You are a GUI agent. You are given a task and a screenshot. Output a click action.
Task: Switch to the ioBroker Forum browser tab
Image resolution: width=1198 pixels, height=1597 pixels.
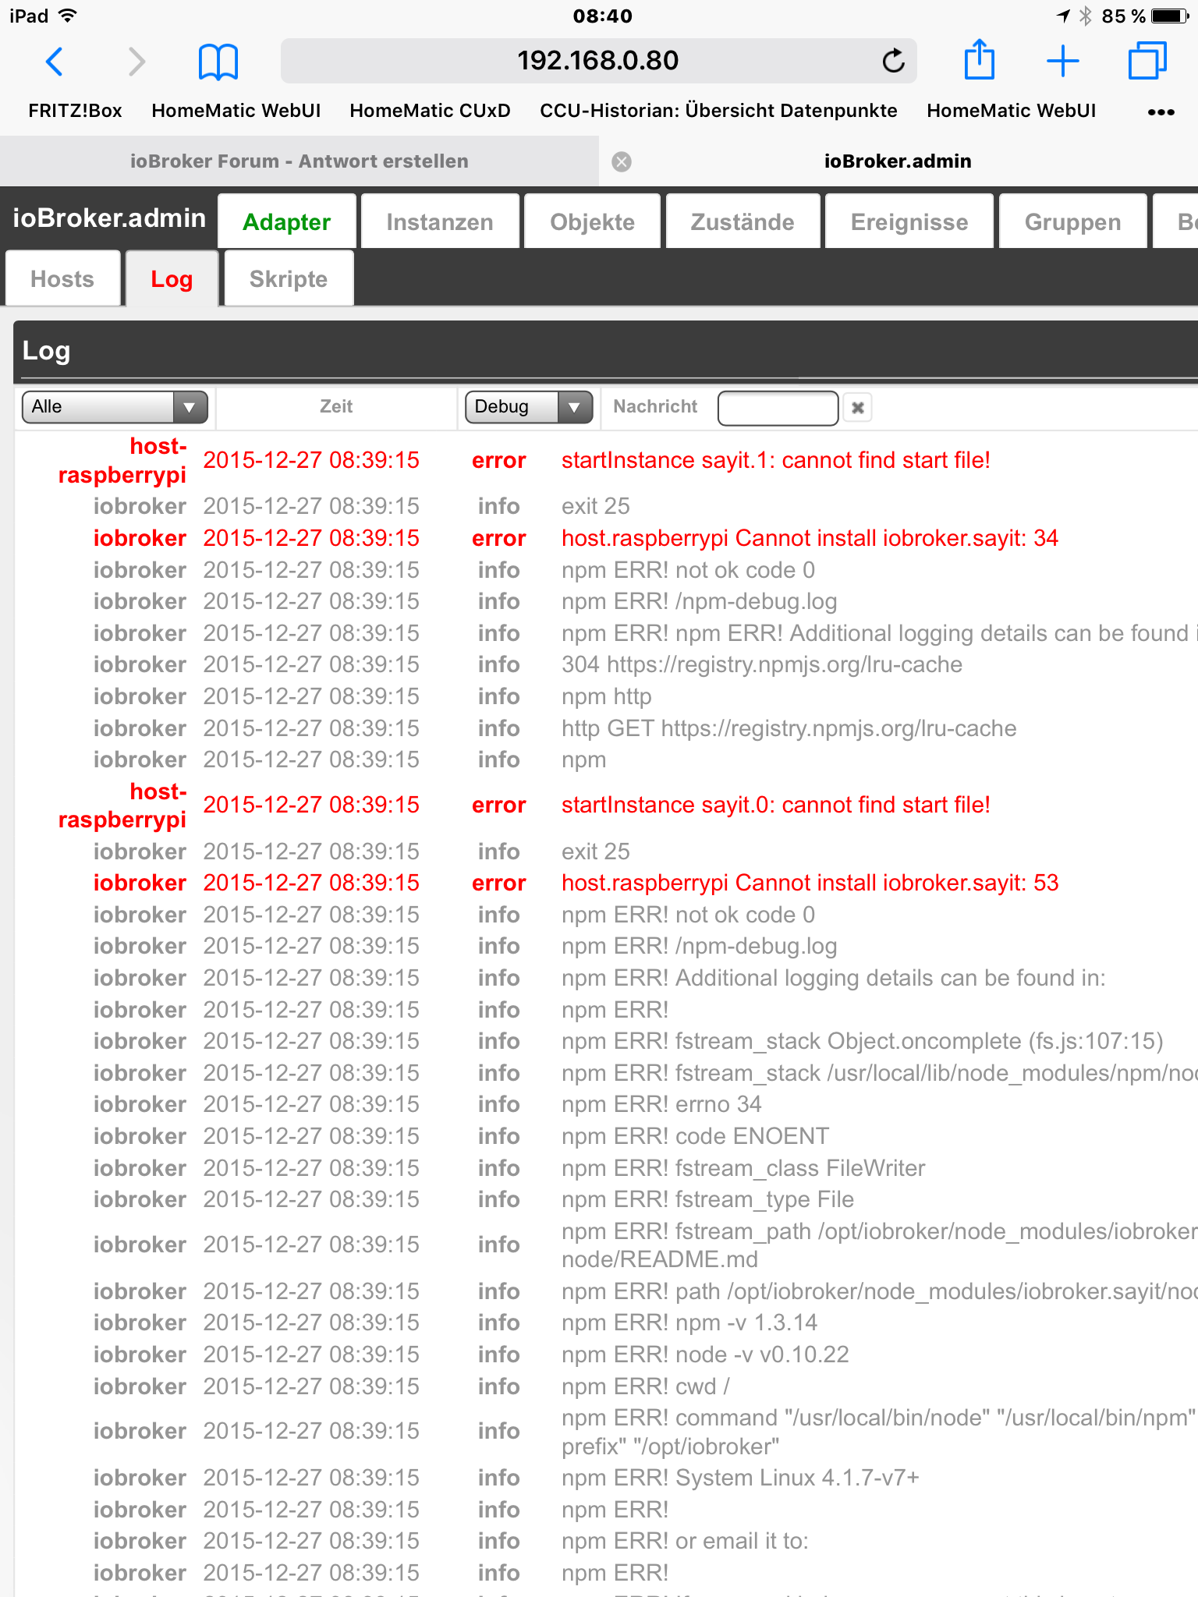pyautogui.click(x=299, y=161)
